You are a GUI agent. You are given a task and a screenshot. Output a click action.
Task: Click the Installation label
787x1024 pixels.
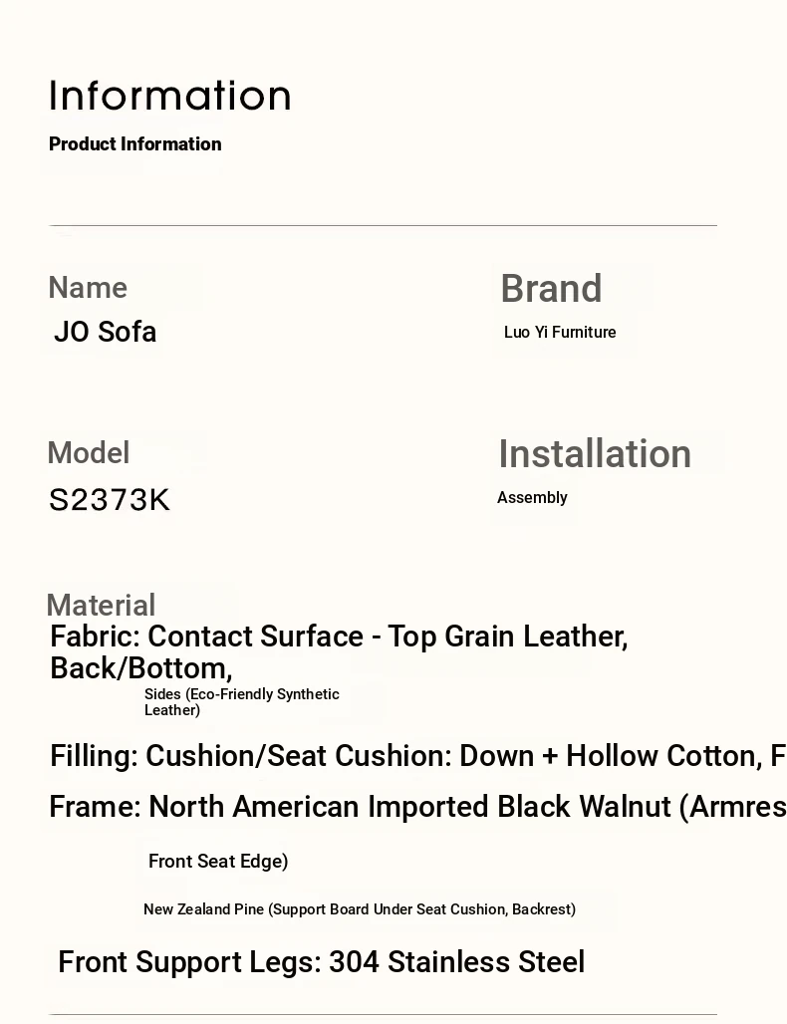click(595, 454)
